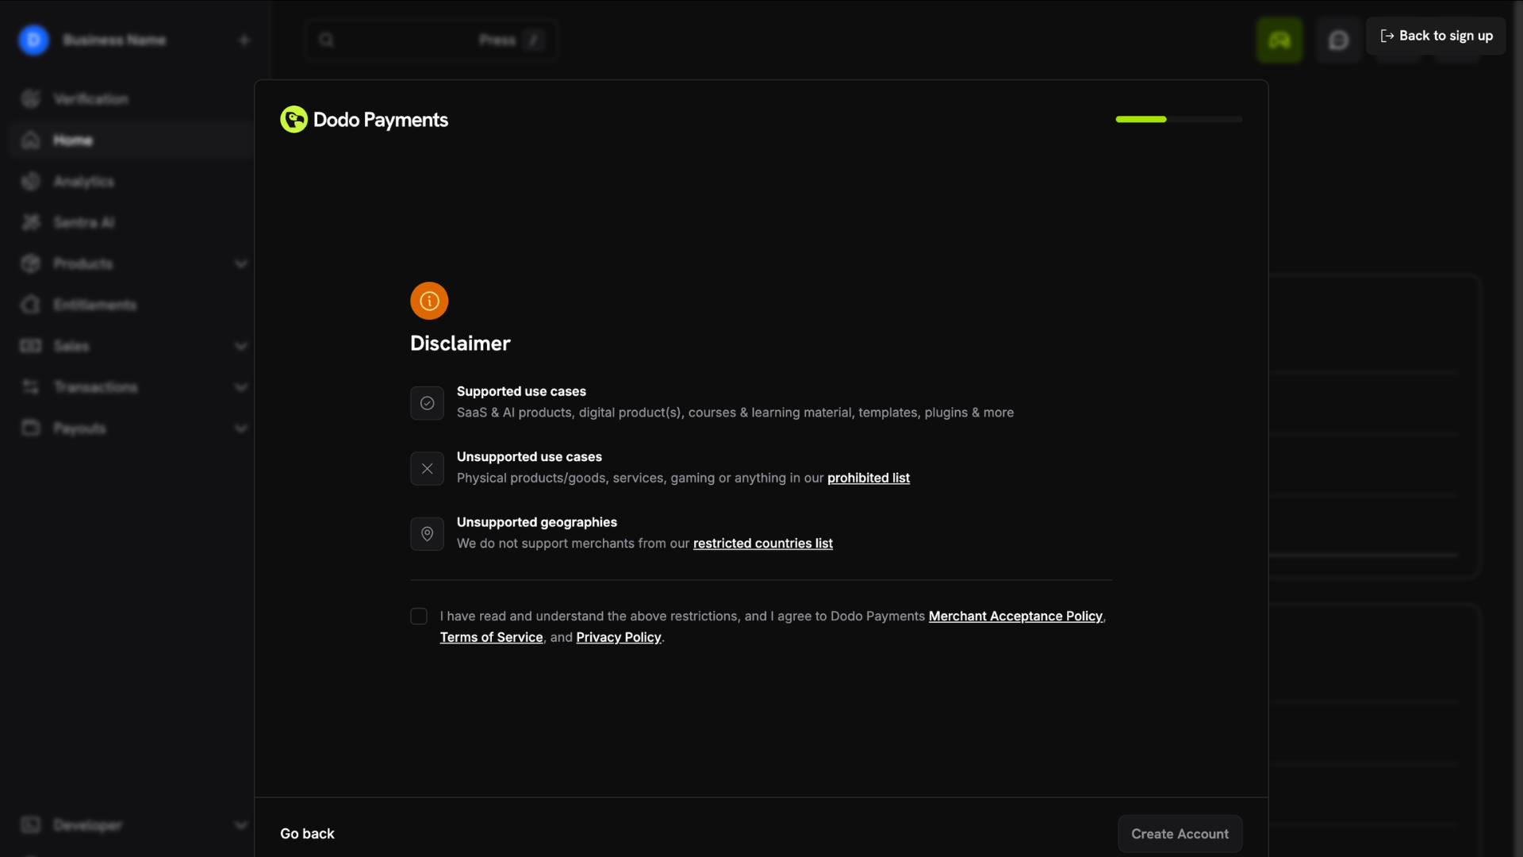Image resolution: width=1523 pixels, height=857 pixels.
Task: Open the Privacy Policy link
Action: [x=619, y=637]
